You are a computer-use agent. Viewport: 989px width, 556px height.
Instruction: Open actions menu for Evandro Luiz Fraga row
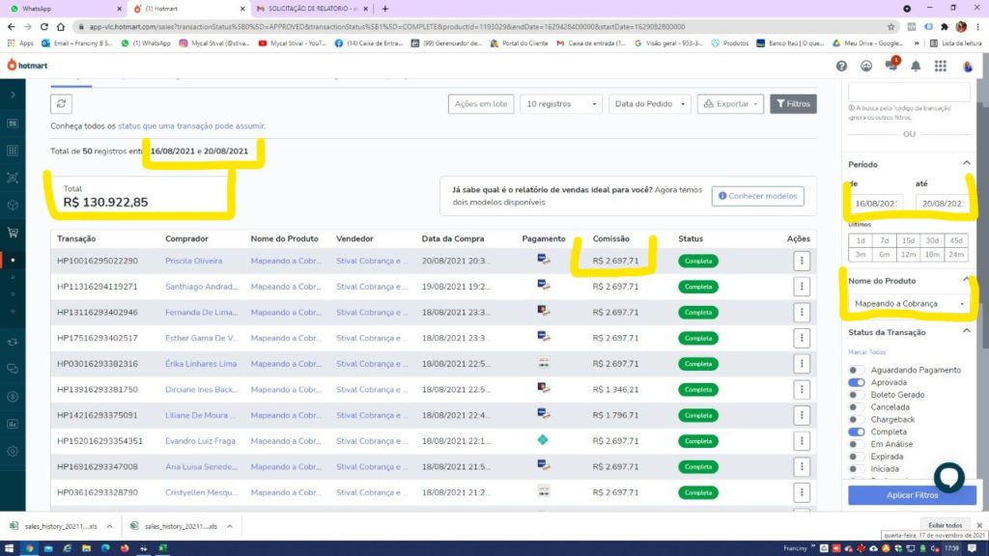pos(801,441)
